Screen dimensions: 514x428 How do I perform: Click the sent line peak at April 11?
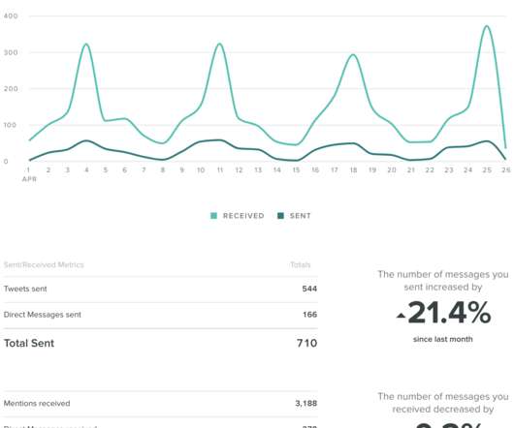point(219,140)
